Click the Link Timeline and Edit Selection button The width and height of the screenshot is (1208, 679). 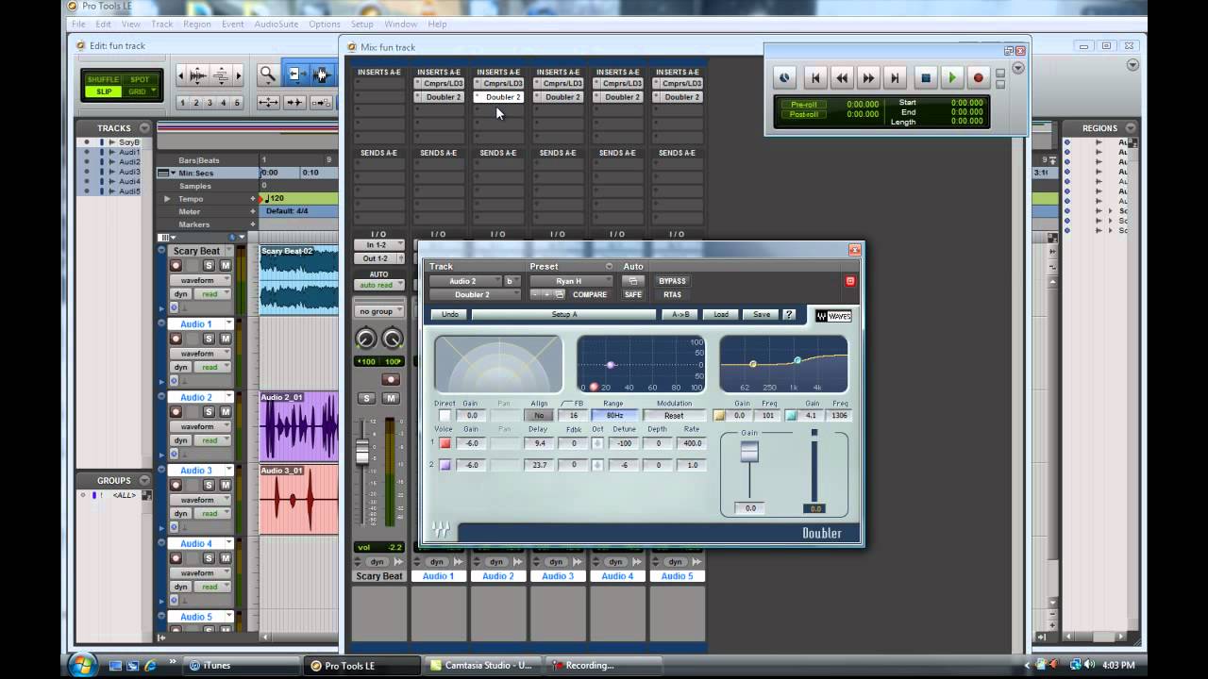tap(321, 103)
